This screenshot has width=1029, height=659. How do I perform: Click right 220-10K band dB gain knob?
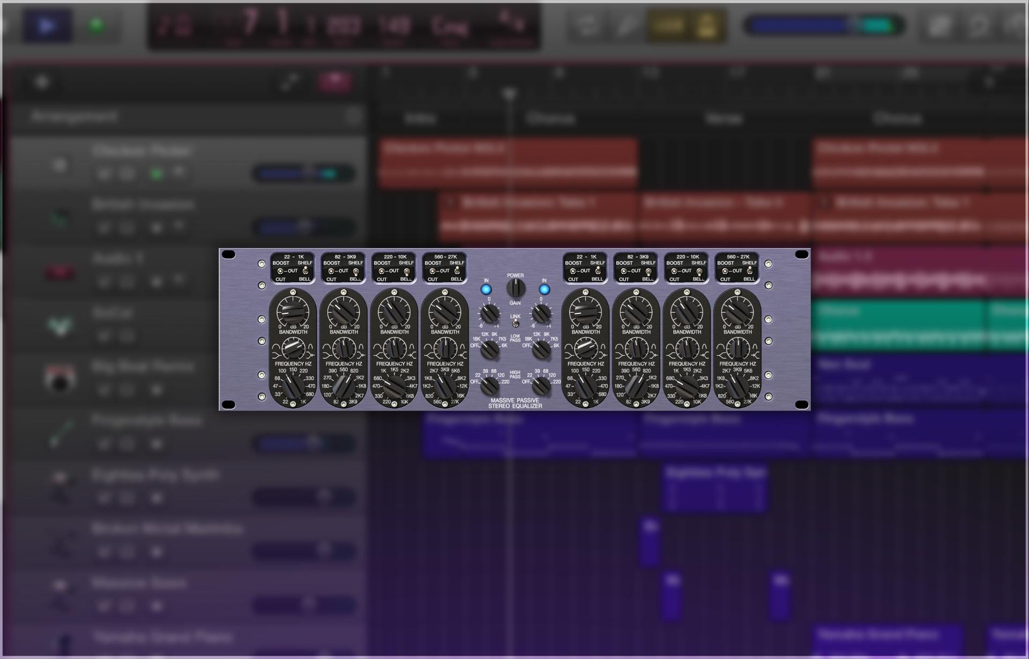687,312
